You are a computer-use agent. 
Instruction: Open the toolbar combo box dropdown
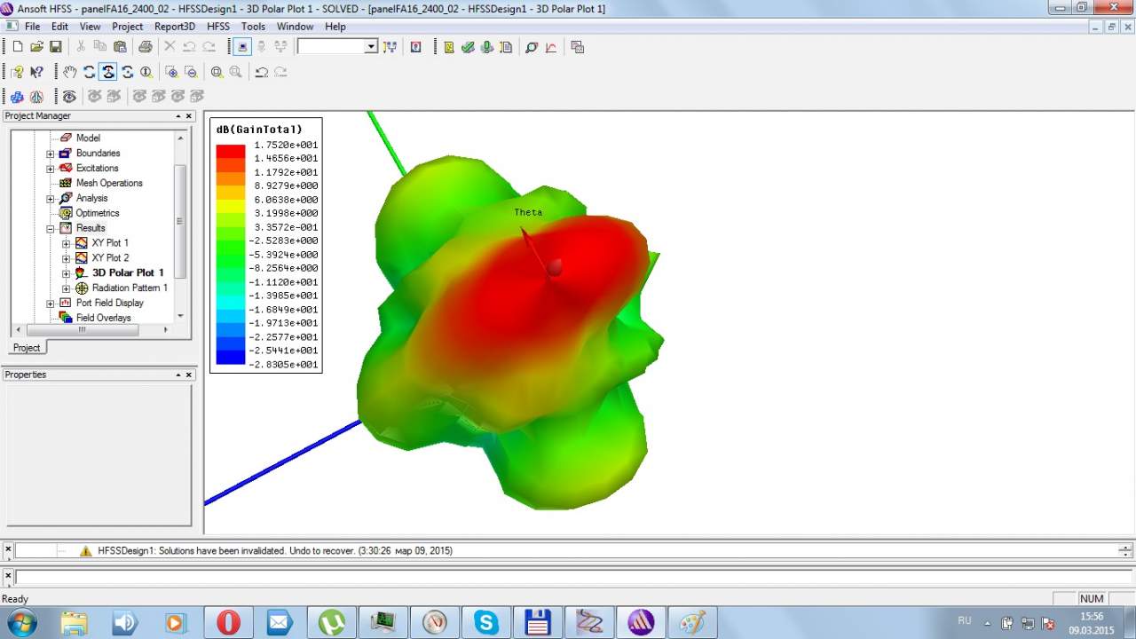371,47
